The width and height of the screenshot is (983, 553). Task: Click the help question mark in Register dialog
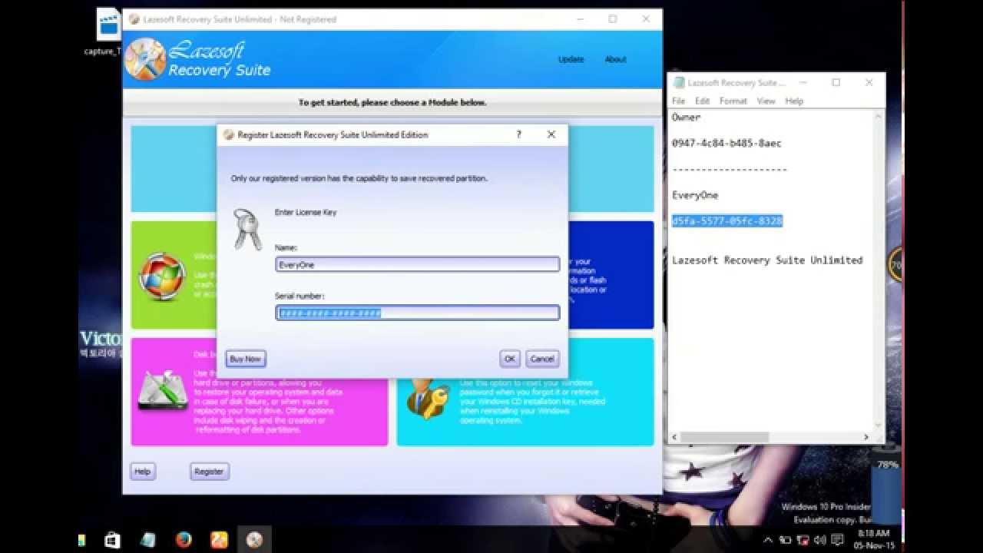(x=518, y=134)
